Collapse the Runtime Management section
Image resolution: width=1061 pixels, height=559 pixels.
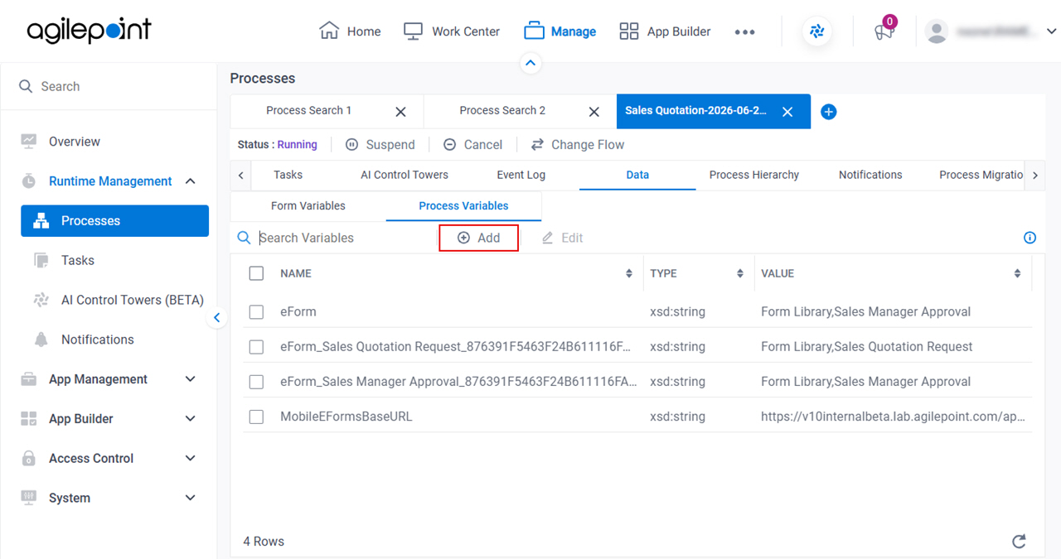point(190,181)
